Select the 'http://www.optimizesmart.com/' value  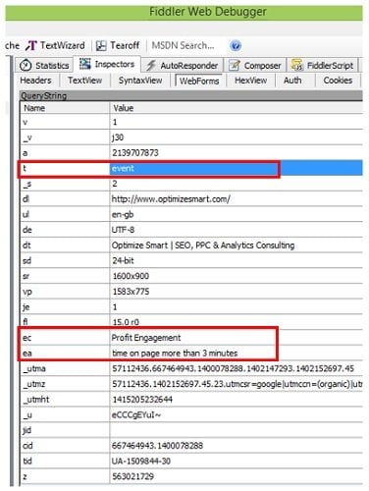coord(171,199)
